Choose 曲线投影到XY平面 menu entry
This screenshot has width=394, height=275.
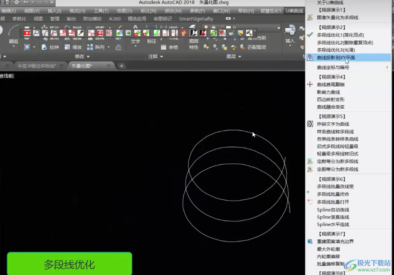pos(336,58)
